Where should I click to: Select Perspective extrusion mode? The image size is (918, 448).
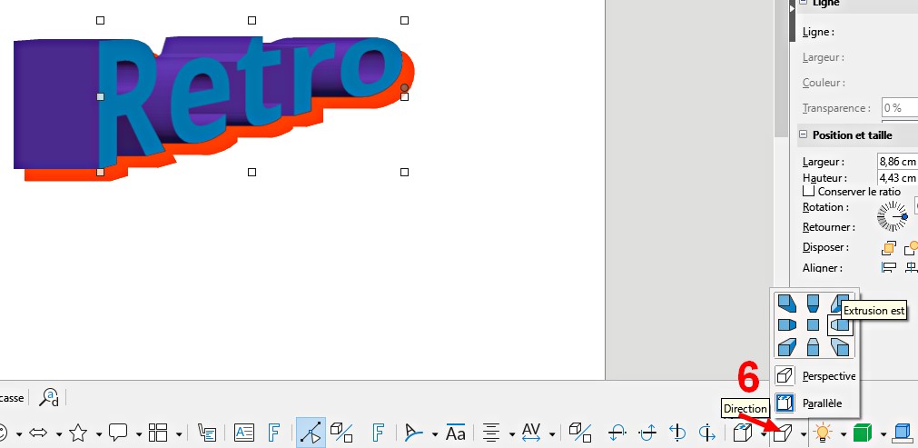pyautogui.click(x=815, y=376)
